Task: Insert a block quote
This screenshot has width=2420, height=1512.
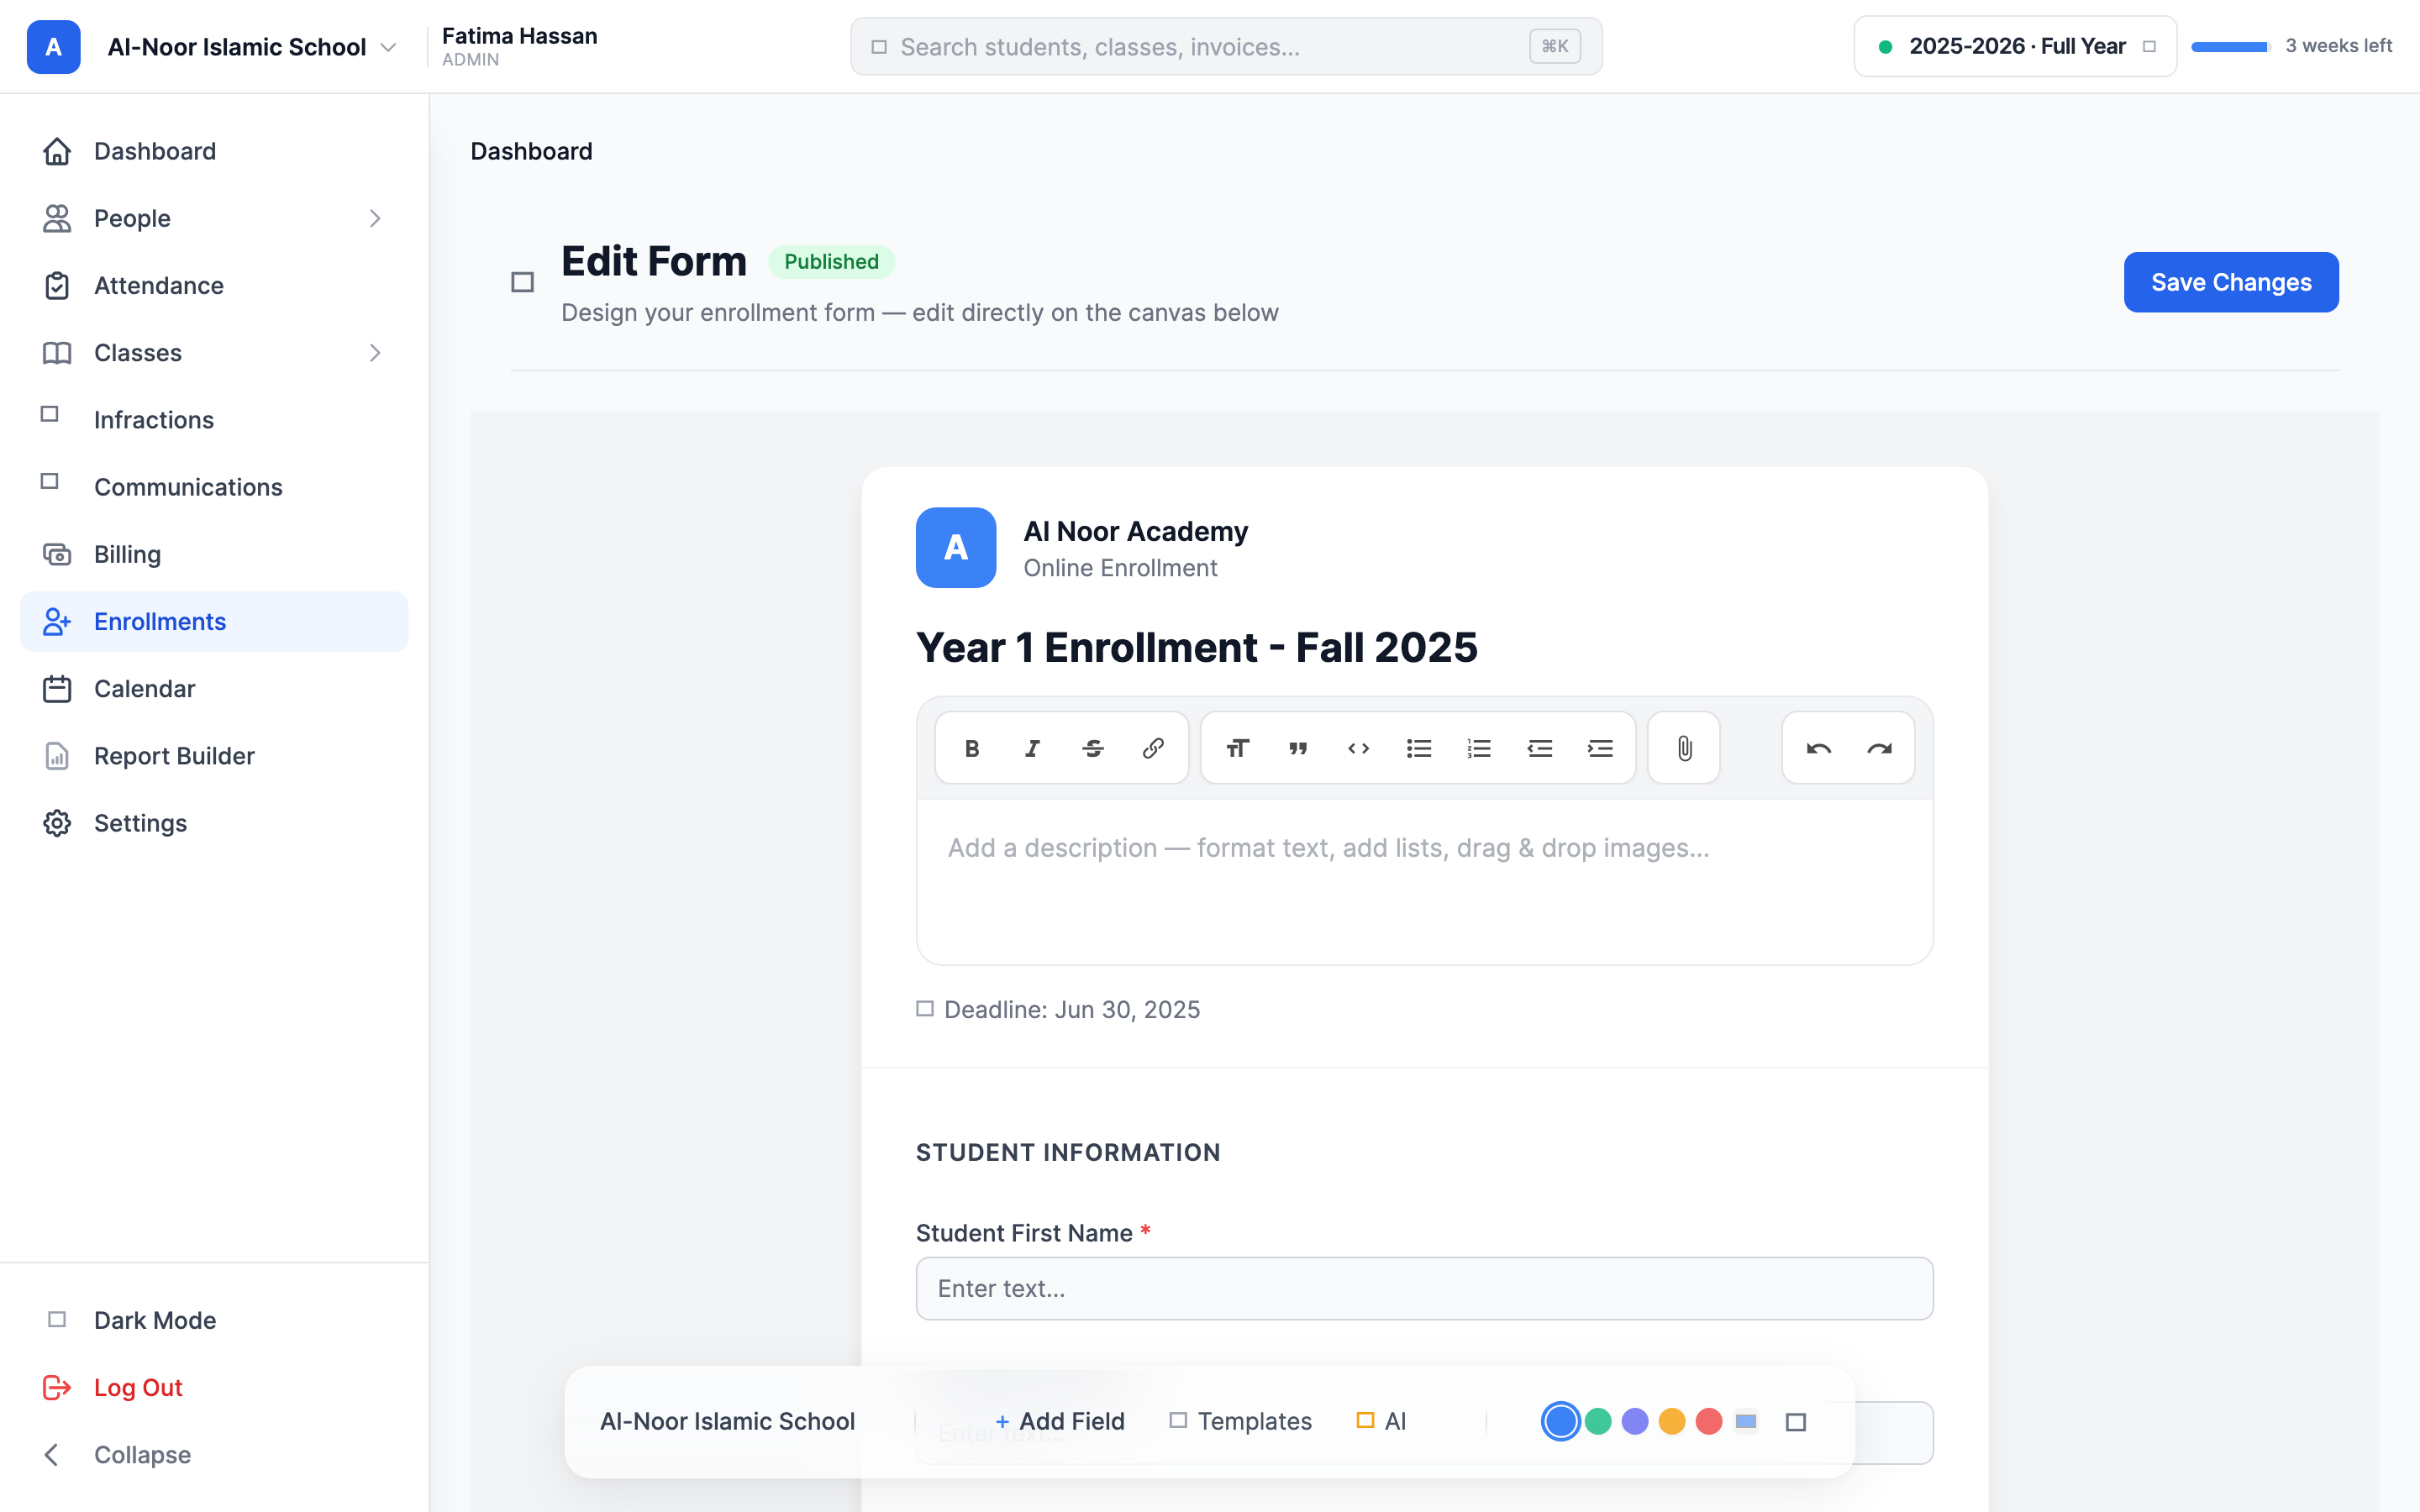Action: pyautogui.click(x=1298, y=748)
